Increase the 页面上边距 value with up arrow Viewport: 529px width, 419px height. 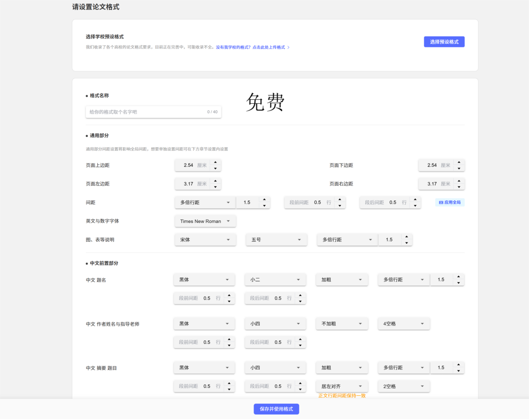pyautogui.click(x=215, y=162)
